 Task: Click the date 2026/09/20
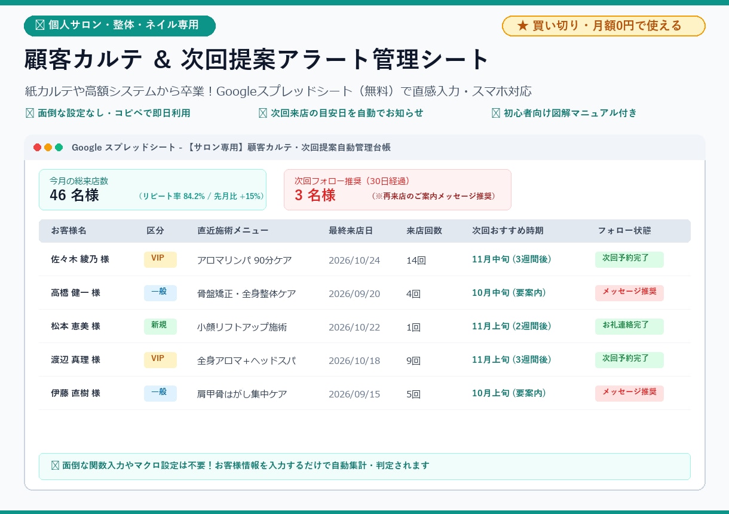coord(354,294)
